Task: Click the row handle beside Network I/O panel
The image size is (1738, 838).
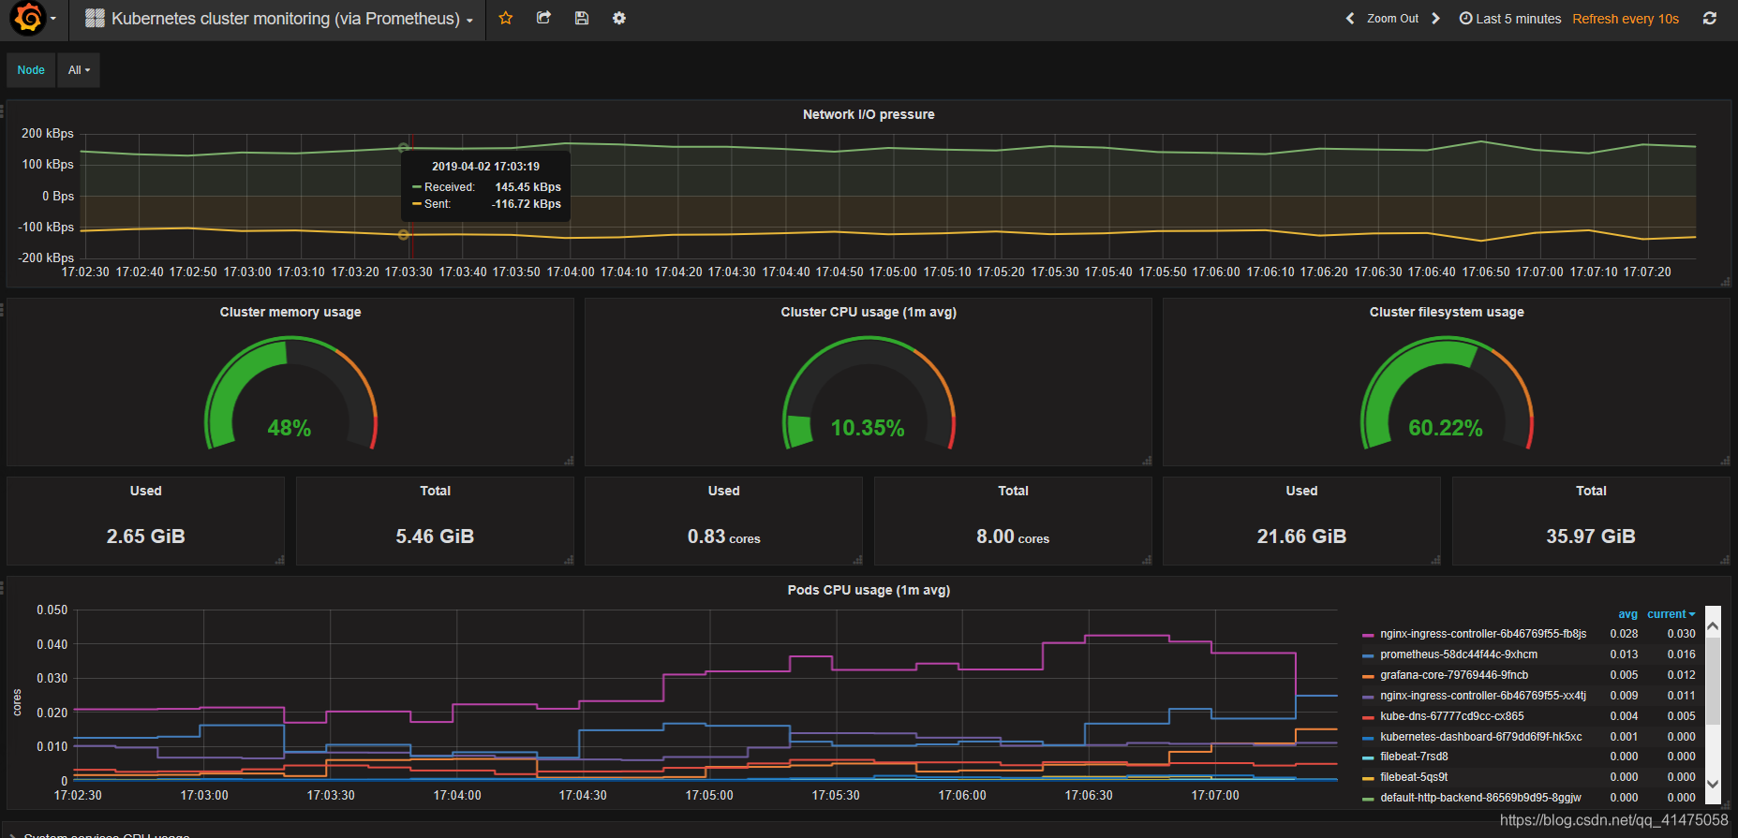Action: pyautogui.click(x=3, y=111)
